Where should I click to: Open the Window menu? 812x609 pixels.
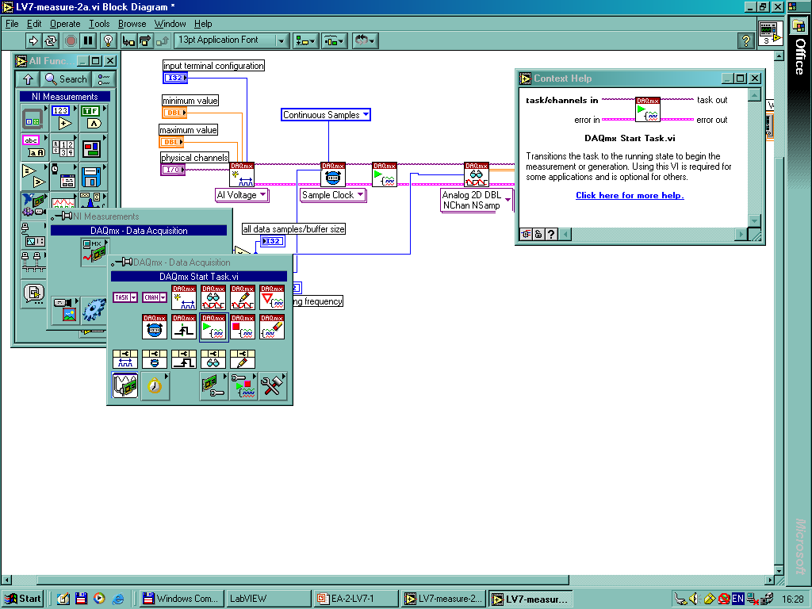pyautogui.click(x=170, y=24)
